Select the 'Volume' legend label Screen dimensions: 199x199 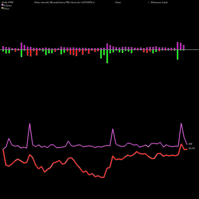pyautogui.click(x=8, y=6)
